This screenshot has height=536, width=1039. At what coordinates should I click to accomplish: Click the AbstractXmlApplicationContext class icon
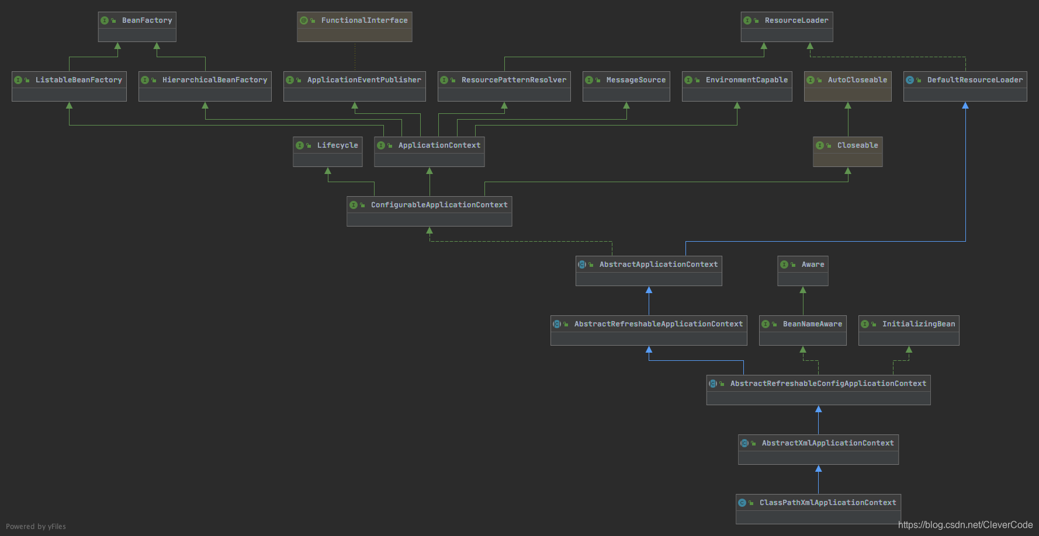(744, 443)
